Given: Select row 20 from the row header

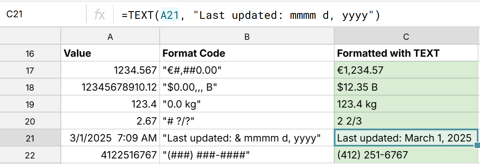Looking at the screenshot, I should (x=30, y=121).
